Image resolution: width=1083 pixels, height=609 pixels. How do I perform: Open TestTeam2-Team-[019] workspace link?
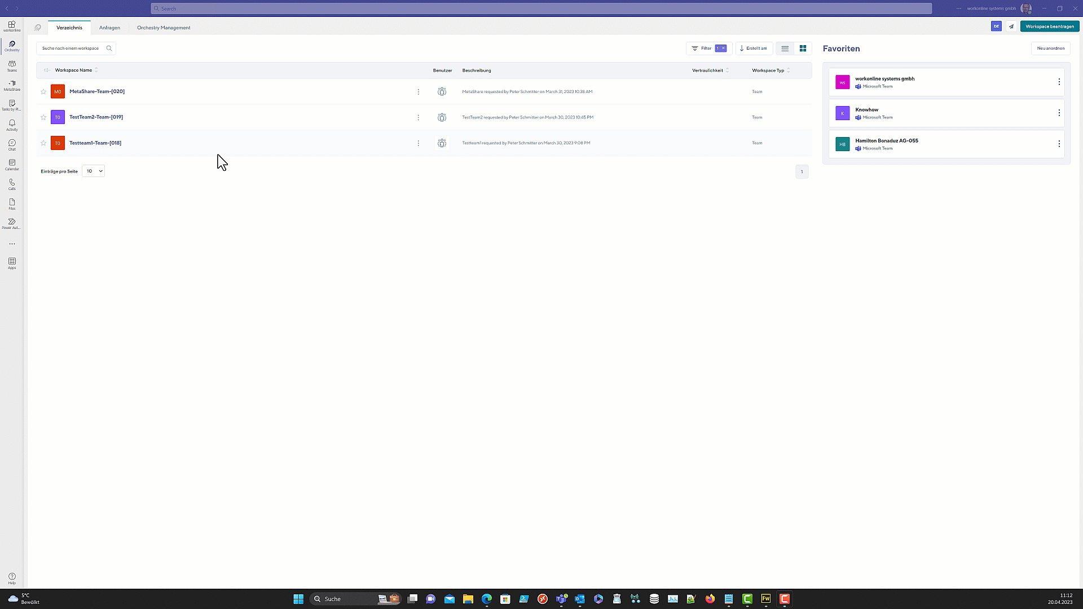pyautogui.click(x=96, y=117)
